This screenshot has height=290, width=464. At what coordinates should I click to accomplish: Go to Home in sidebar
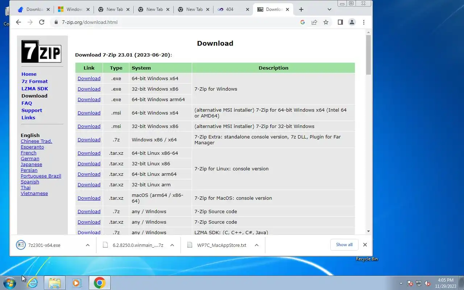[x=29, y=74]
